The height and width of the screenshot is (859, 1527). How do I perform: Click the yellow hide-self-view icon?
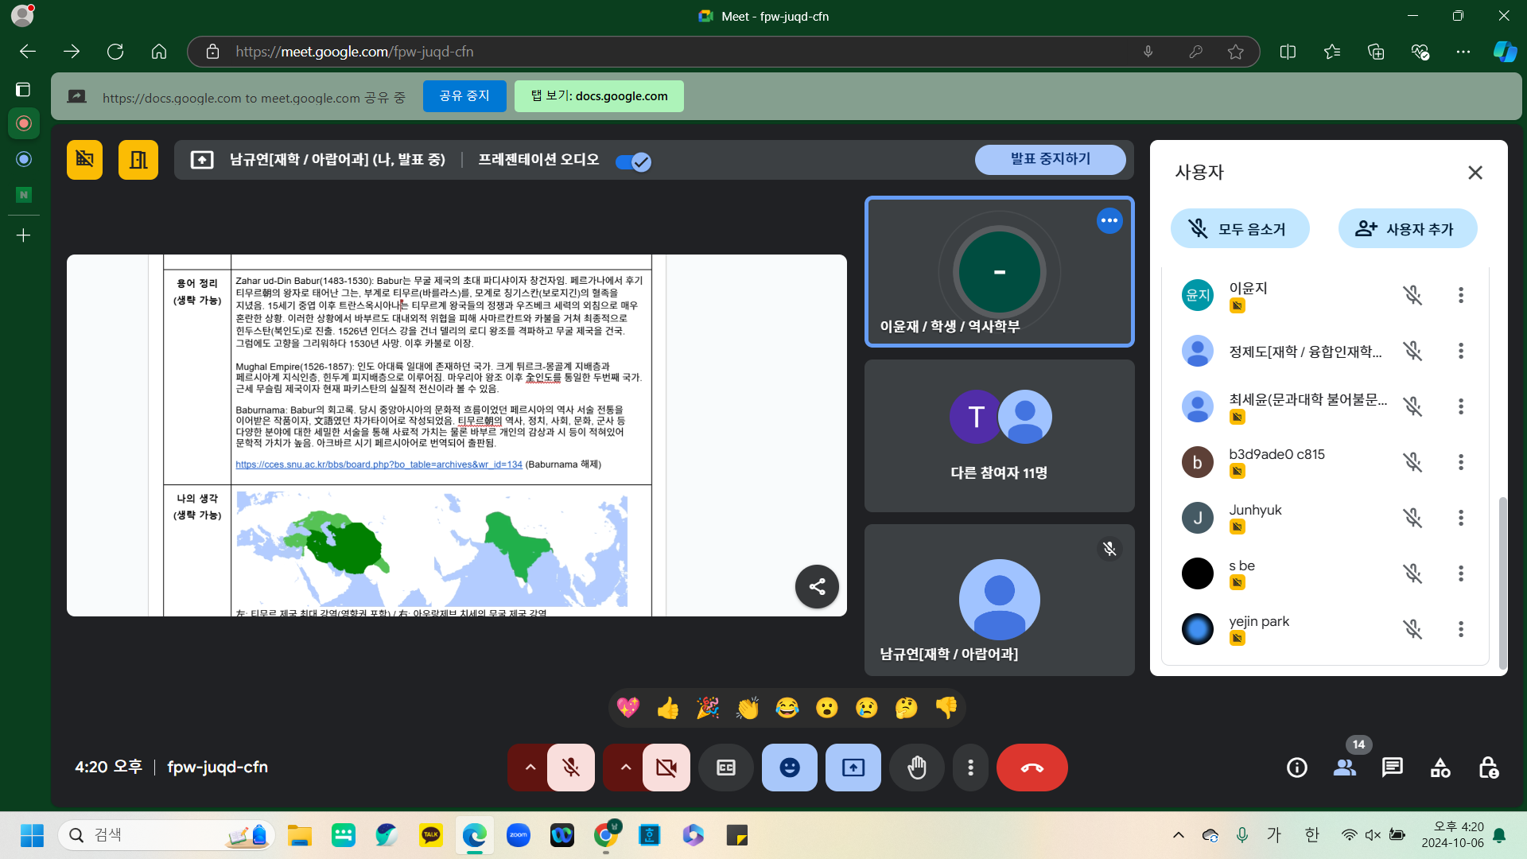point(84,160)
